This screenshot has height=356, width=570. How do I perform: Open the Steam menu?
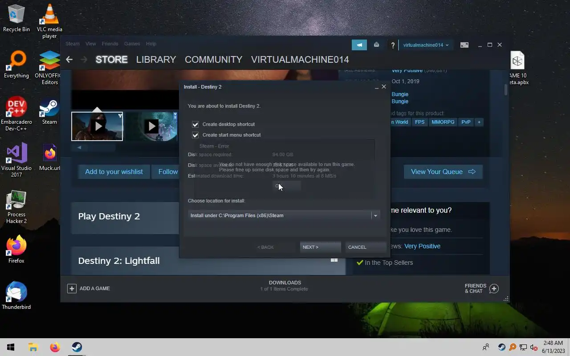pyautogui.click(x=73, y=44)
